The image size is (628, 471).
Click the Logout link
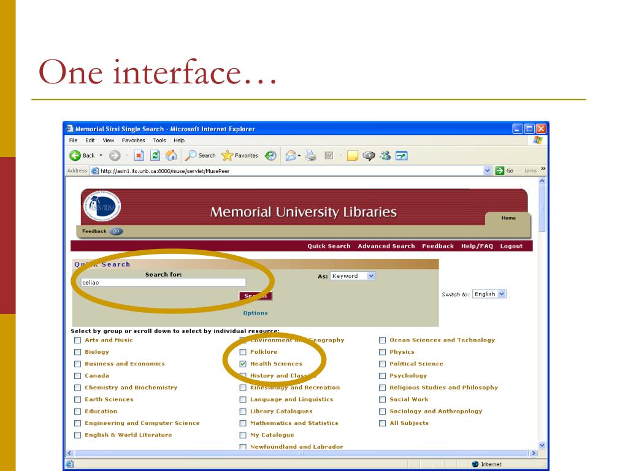(511, 246)
